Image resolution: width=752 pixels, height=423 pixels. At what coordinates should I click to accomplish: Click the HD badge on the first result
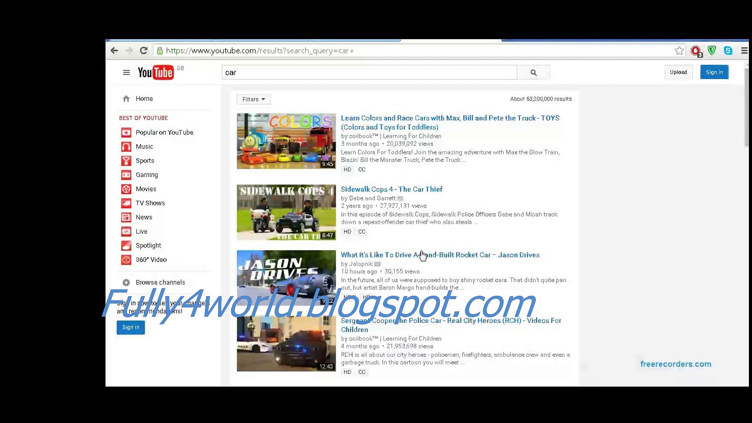pyautogui.click(x=347, y=170)
